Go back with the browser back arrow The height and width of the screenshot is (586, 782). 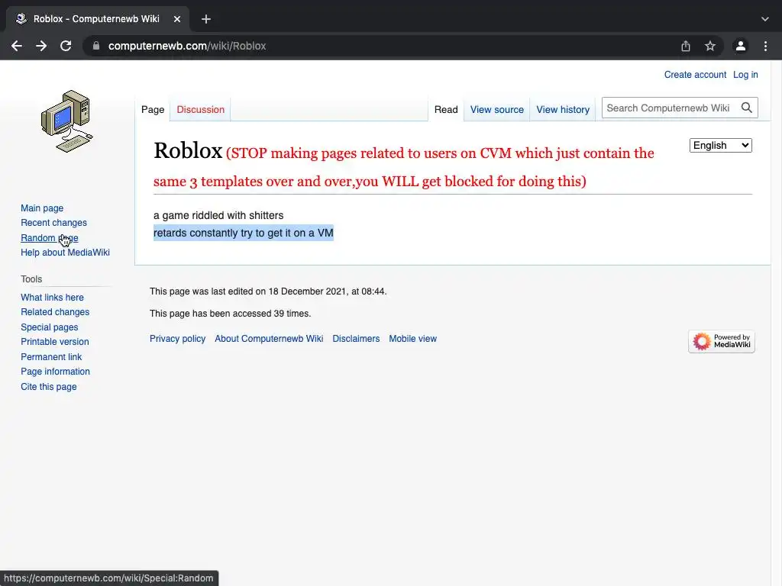click(x=17, y=46)
